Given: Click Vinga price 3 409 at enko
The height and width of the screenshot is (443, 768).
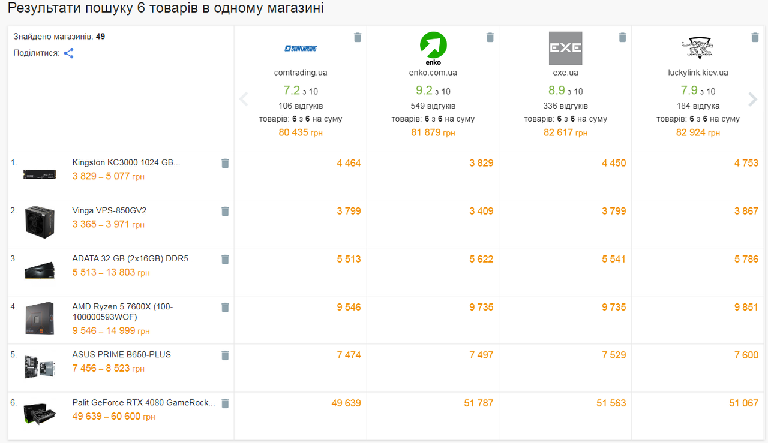Looking at the screenshot, I should (x=481, y=211).
